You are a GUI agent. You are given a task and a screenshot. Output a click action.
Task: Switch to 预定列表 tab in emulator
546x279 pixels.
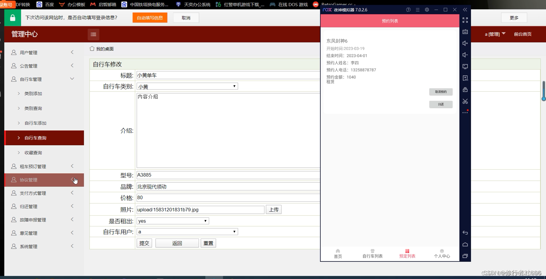click(407, 254)
